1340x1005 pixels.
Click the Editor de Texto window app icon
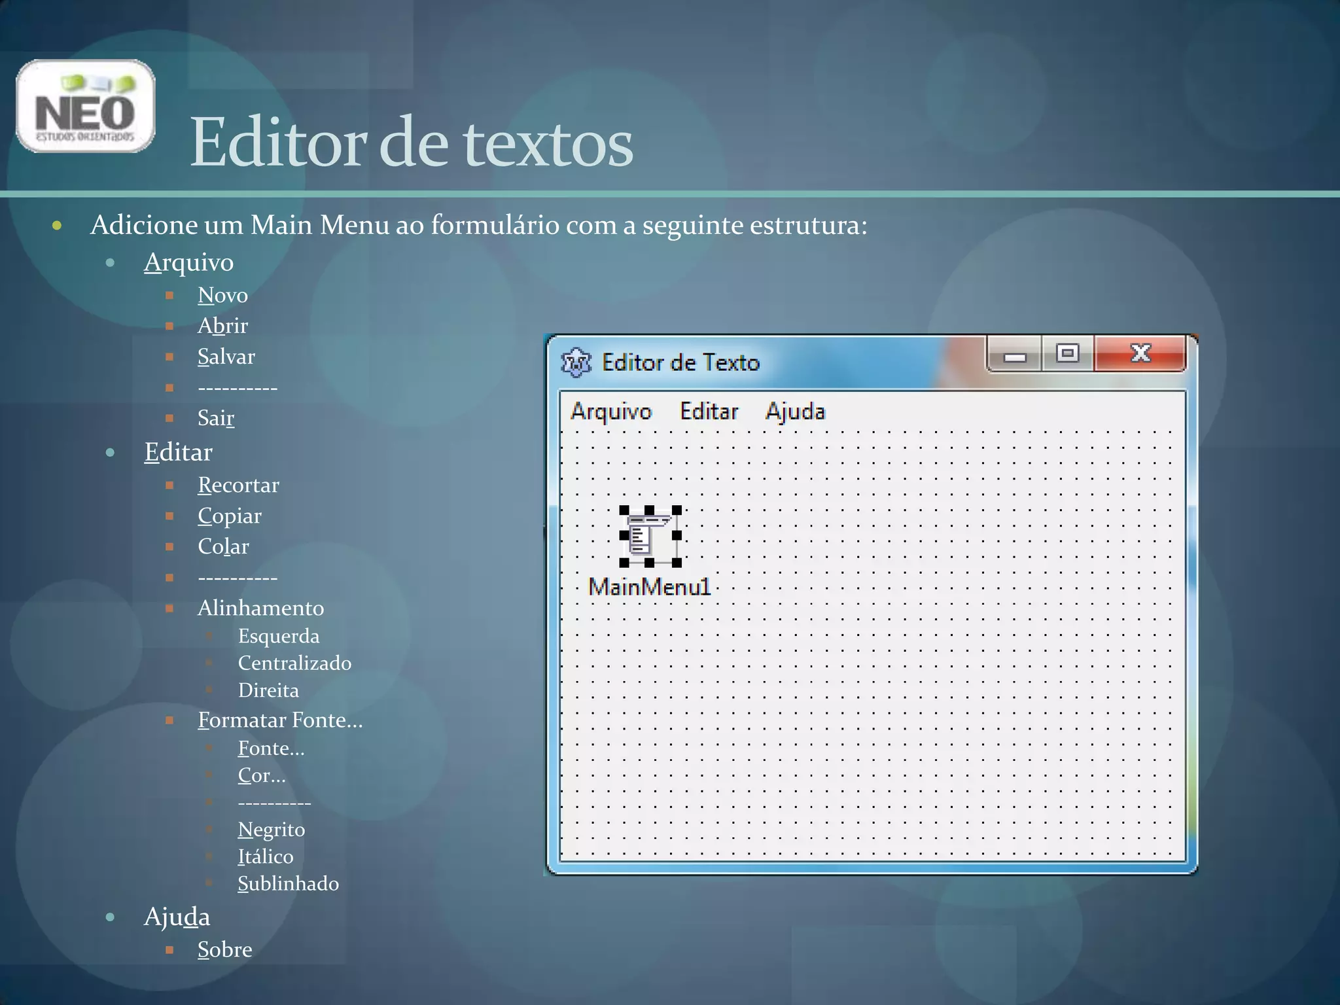[x=576, y=362]
